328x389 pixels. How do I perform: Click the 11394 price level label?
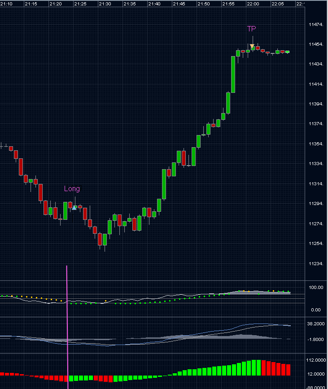[x=316, y=104]
